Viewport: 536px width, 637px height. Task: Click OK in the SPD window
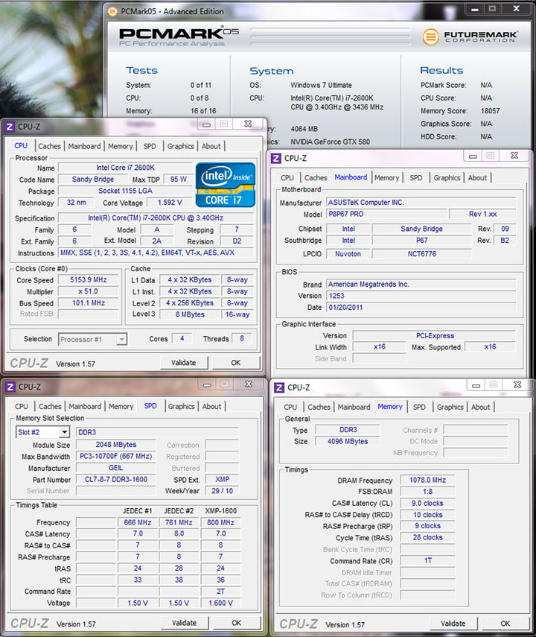tap(236, 623)
